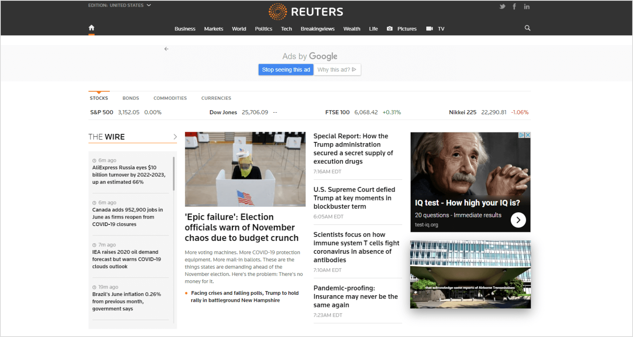Open the Wealth menu
The height and width of the screenshot is (337, 633).
click(x=352, y=29)
